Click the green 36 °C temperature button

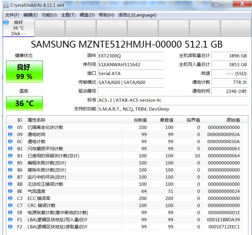24,103
